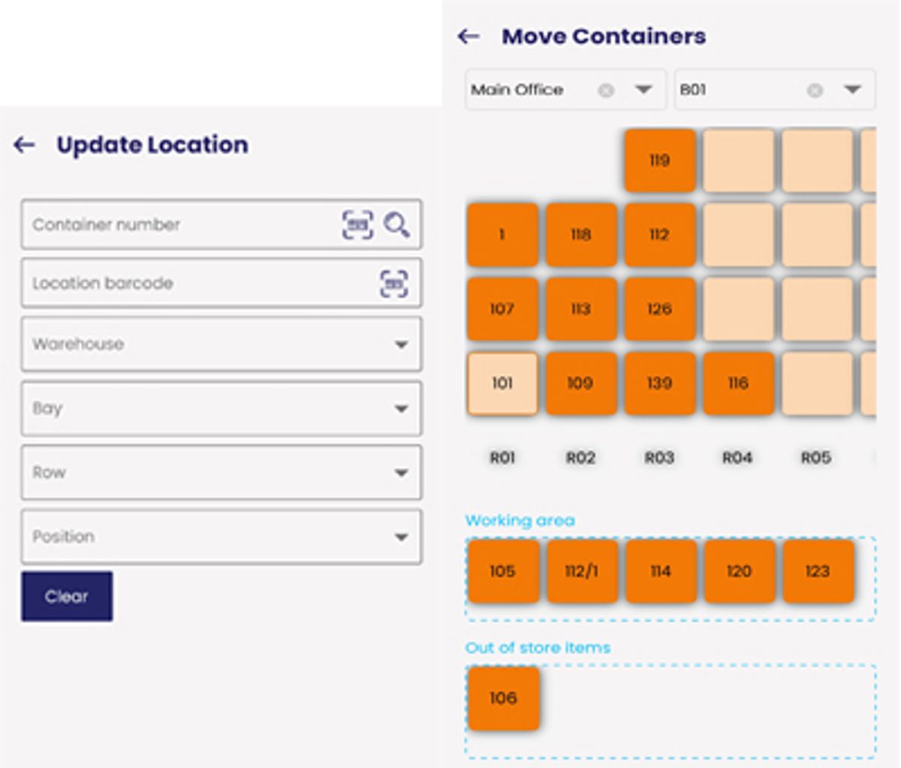Select container 109 tile

tap(580, 383)
